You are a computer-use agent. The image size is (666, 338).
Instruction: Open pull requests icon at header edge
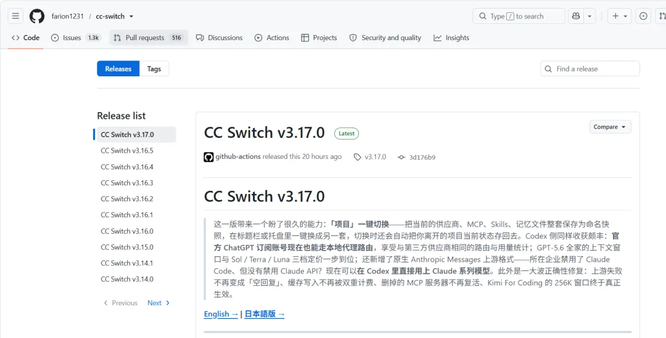(662, 16)
